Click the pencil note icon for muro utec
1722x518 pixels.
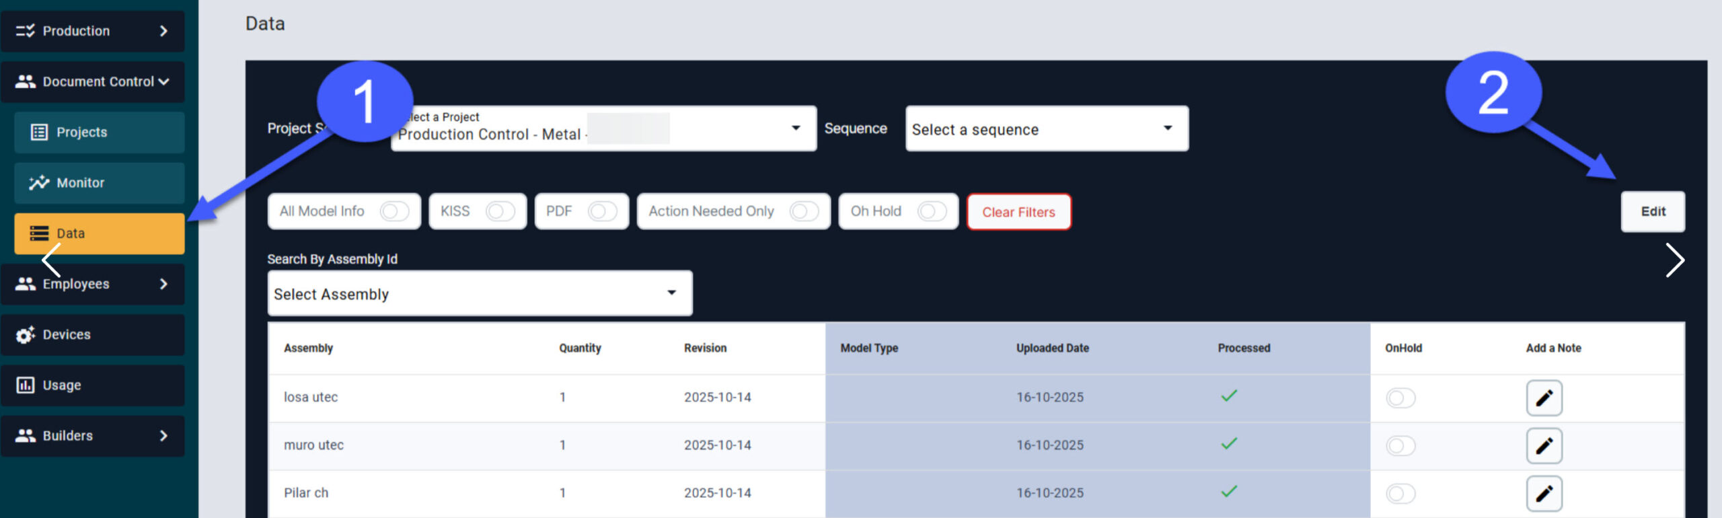[1543, 445]
